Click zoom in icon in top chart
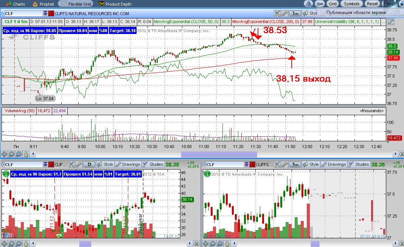This screenshot has width=404, height=247. pyautogui.click(x=11, y=154)
